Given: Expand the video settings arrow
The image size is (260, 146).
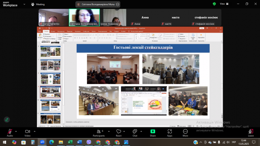Looking at the screenshot, I should point(35,131).
